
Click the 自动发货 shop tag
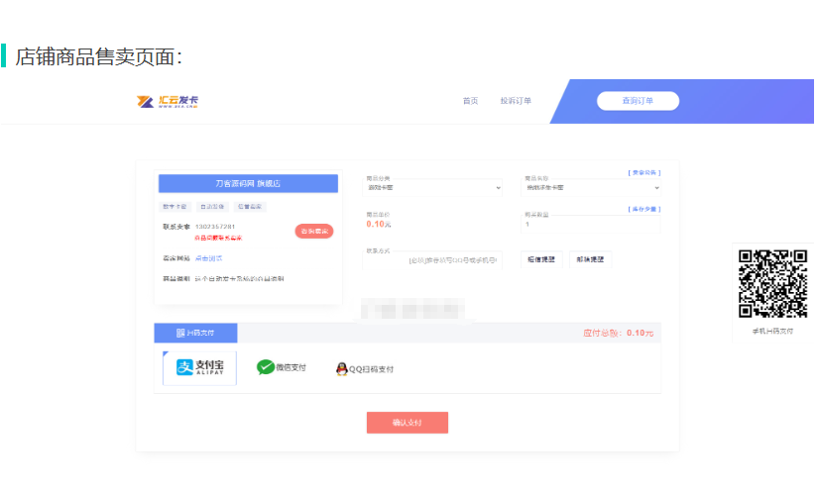(x=212, y=207)
